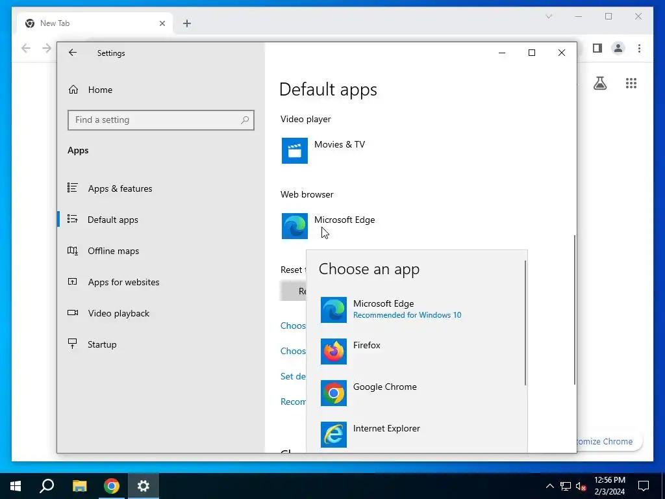
Task: Open the Windows Start menu
Action: [16, 486]
